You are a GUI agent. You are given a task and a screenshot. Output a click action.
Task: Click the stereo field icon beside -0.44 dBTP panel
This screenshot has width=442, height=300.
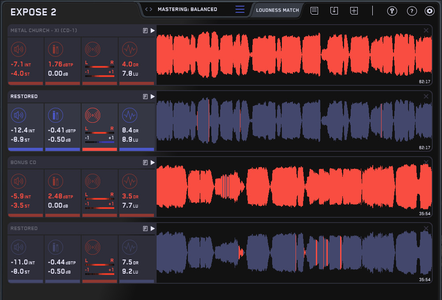pyautogui.click(x=93, y=247)
